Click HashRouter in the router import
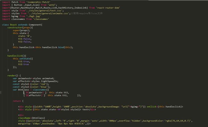Screen dimensions: 208x127 (28, 8)
